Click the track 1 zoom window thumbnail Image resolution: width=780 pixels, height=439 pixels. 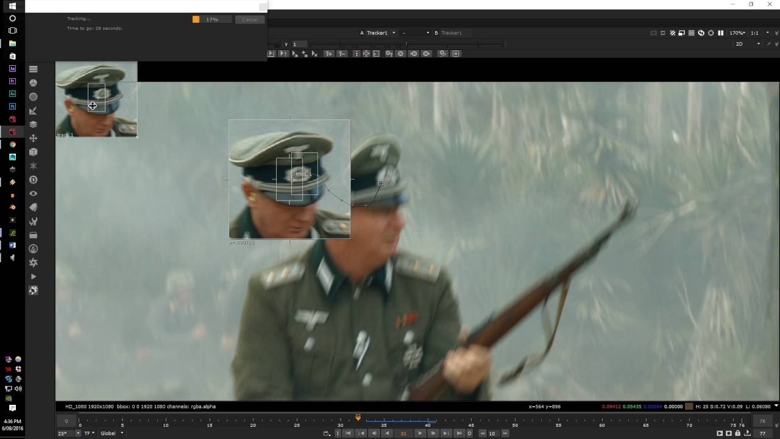coord(96,99)
